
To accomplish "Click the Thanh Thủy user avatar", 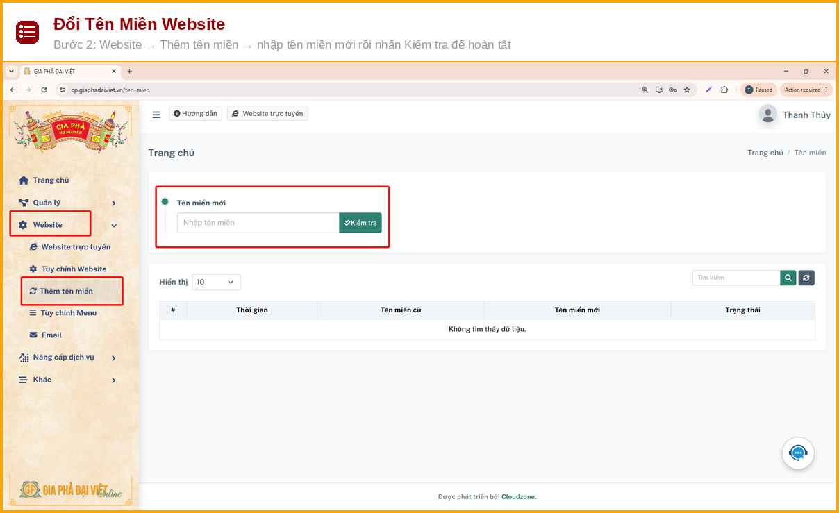I will [x=767, y=115].
